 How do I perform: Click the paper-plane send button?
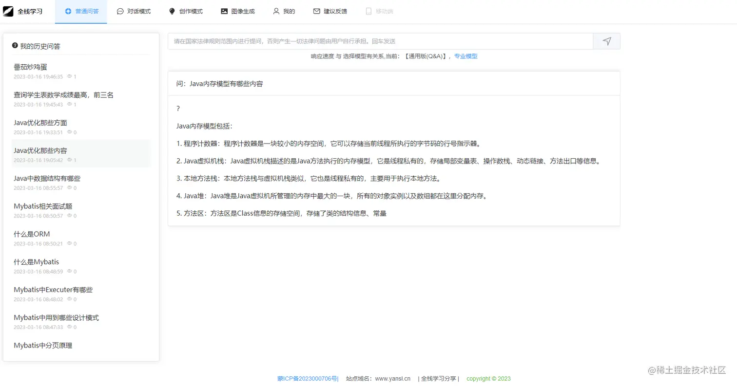[x=606, y=41]
